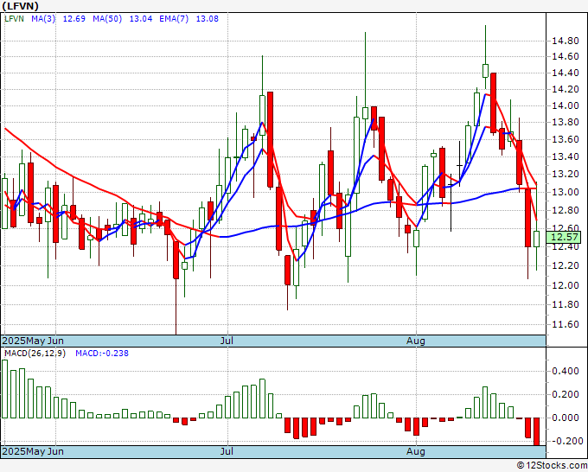The width and height of the screenshot is (588, 472).
Task: Click the 12.20 price axis label
Action: pyautogui.click(x=566, y=265)
